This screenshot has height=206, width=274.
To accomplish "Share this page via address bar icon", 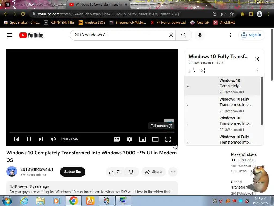I will pyautogui.click(x=223, y=14).
